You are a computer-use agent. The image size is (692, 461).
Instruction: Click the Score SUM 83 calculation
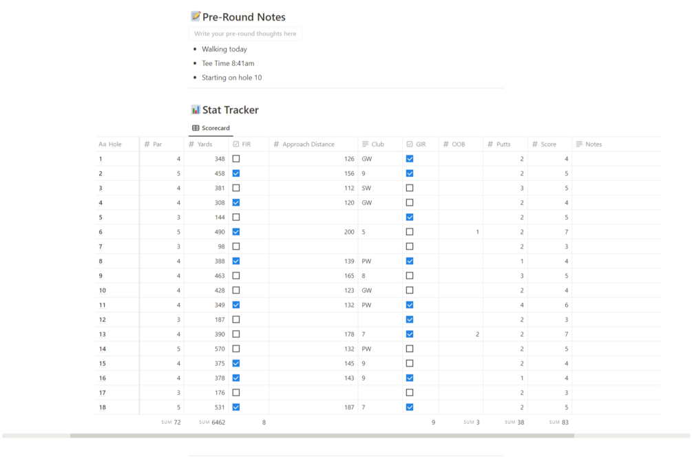(558, 422)
